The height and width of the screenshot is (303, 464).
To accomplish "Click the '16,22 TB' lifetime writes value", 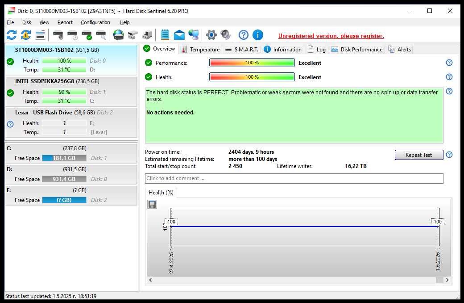I will pyautogui.click(x=356, y=166).
